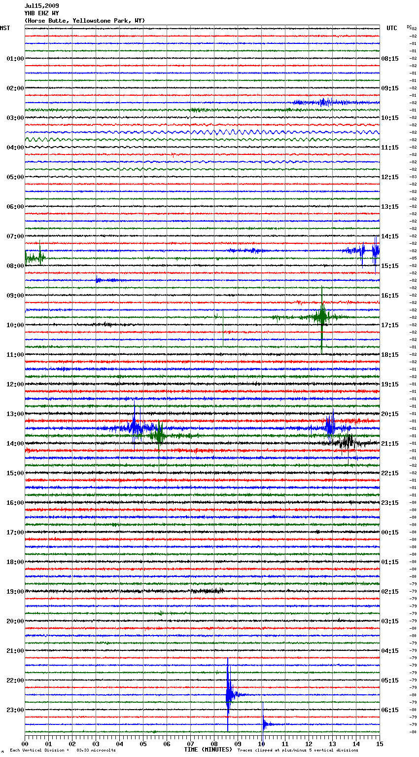Click the blue wave train after 03:00 MST
This screenshot has height=757, width=419.
coord(237,132)
